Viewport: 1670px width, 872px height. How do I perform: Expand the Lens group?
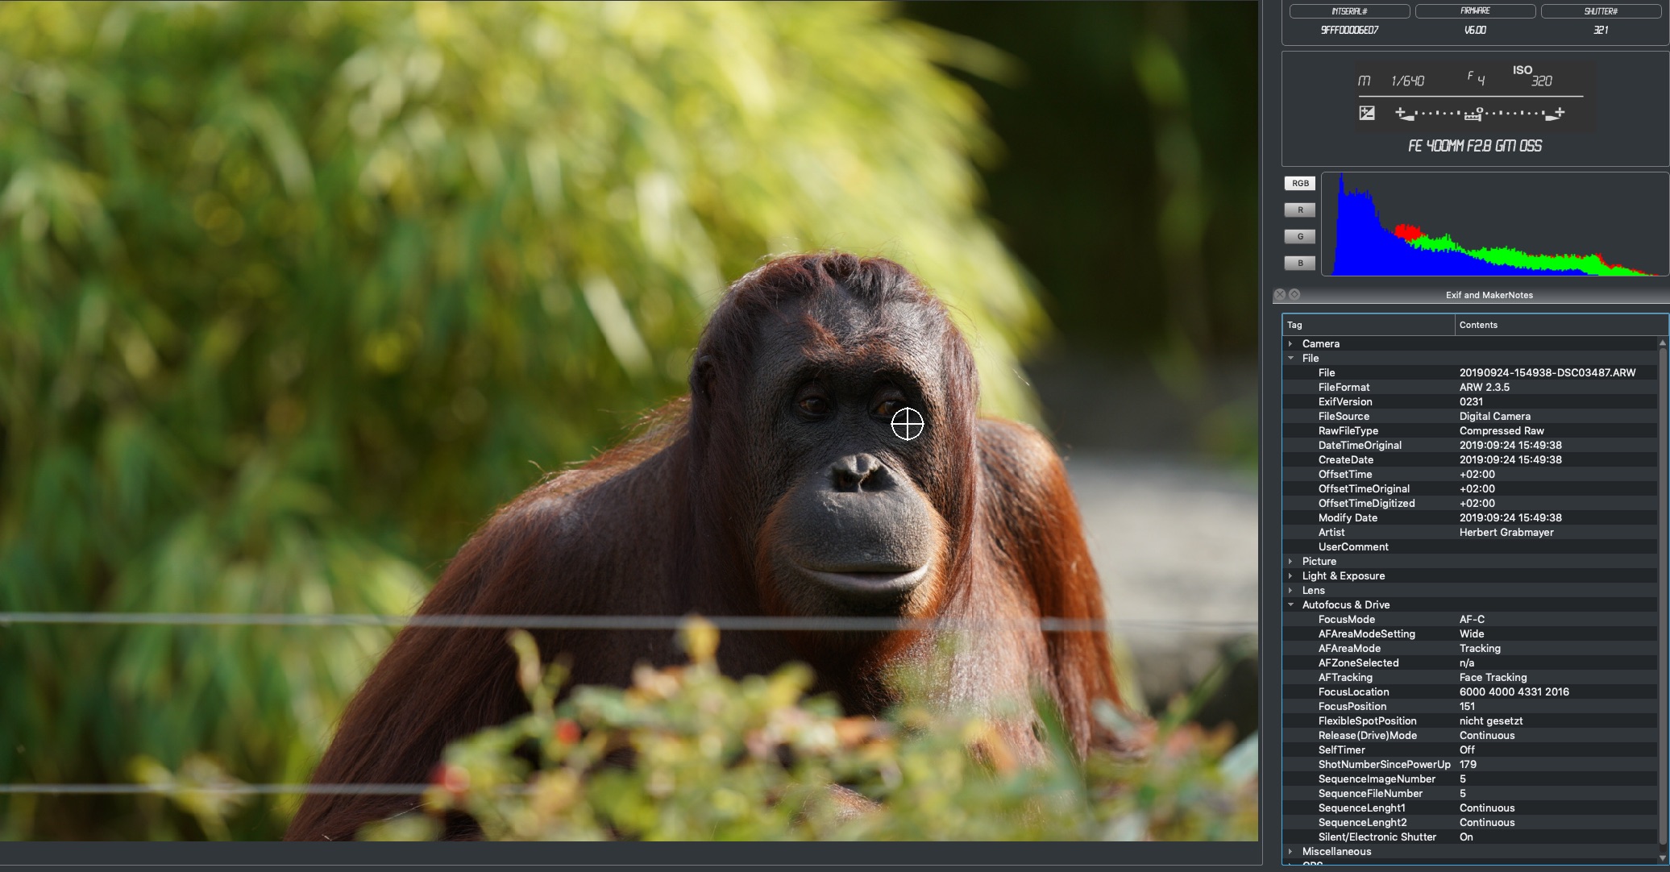pos(1290,590)
